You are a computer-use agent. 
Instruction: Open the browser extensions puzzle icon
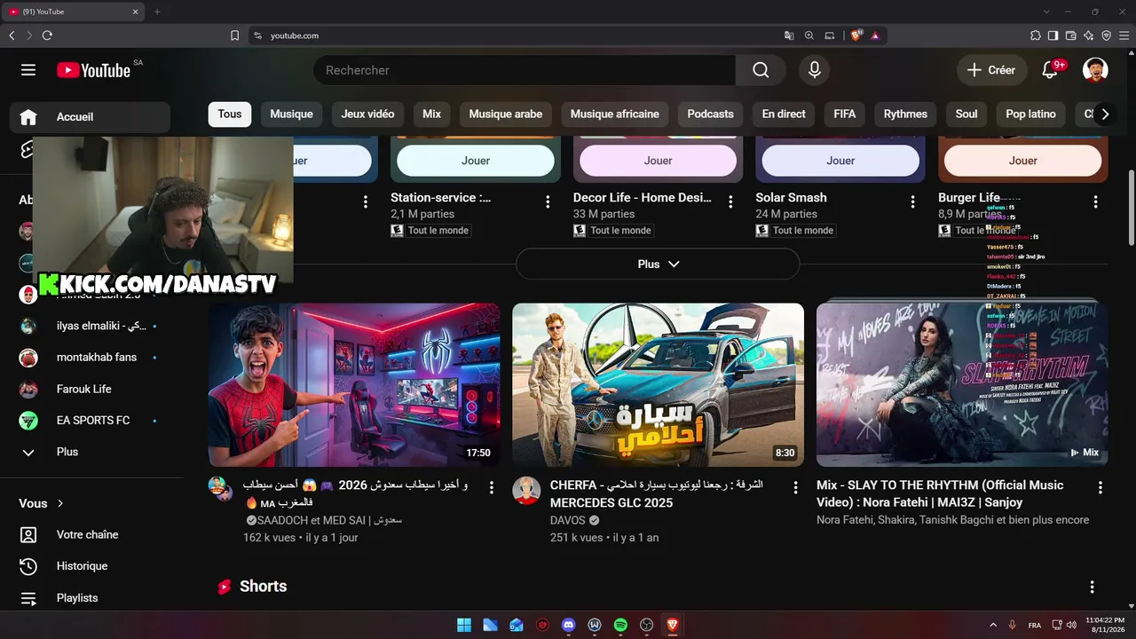click(1035, 35)
